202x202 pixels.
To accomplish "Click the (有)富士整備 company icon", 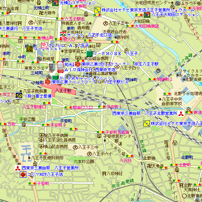I will pyautogui.click(x=19, y=96).
